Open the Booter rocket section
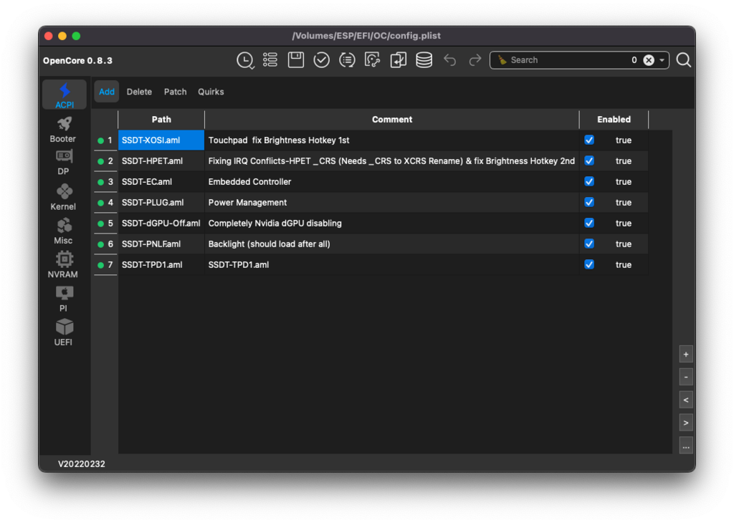 (x=64, y=129)
